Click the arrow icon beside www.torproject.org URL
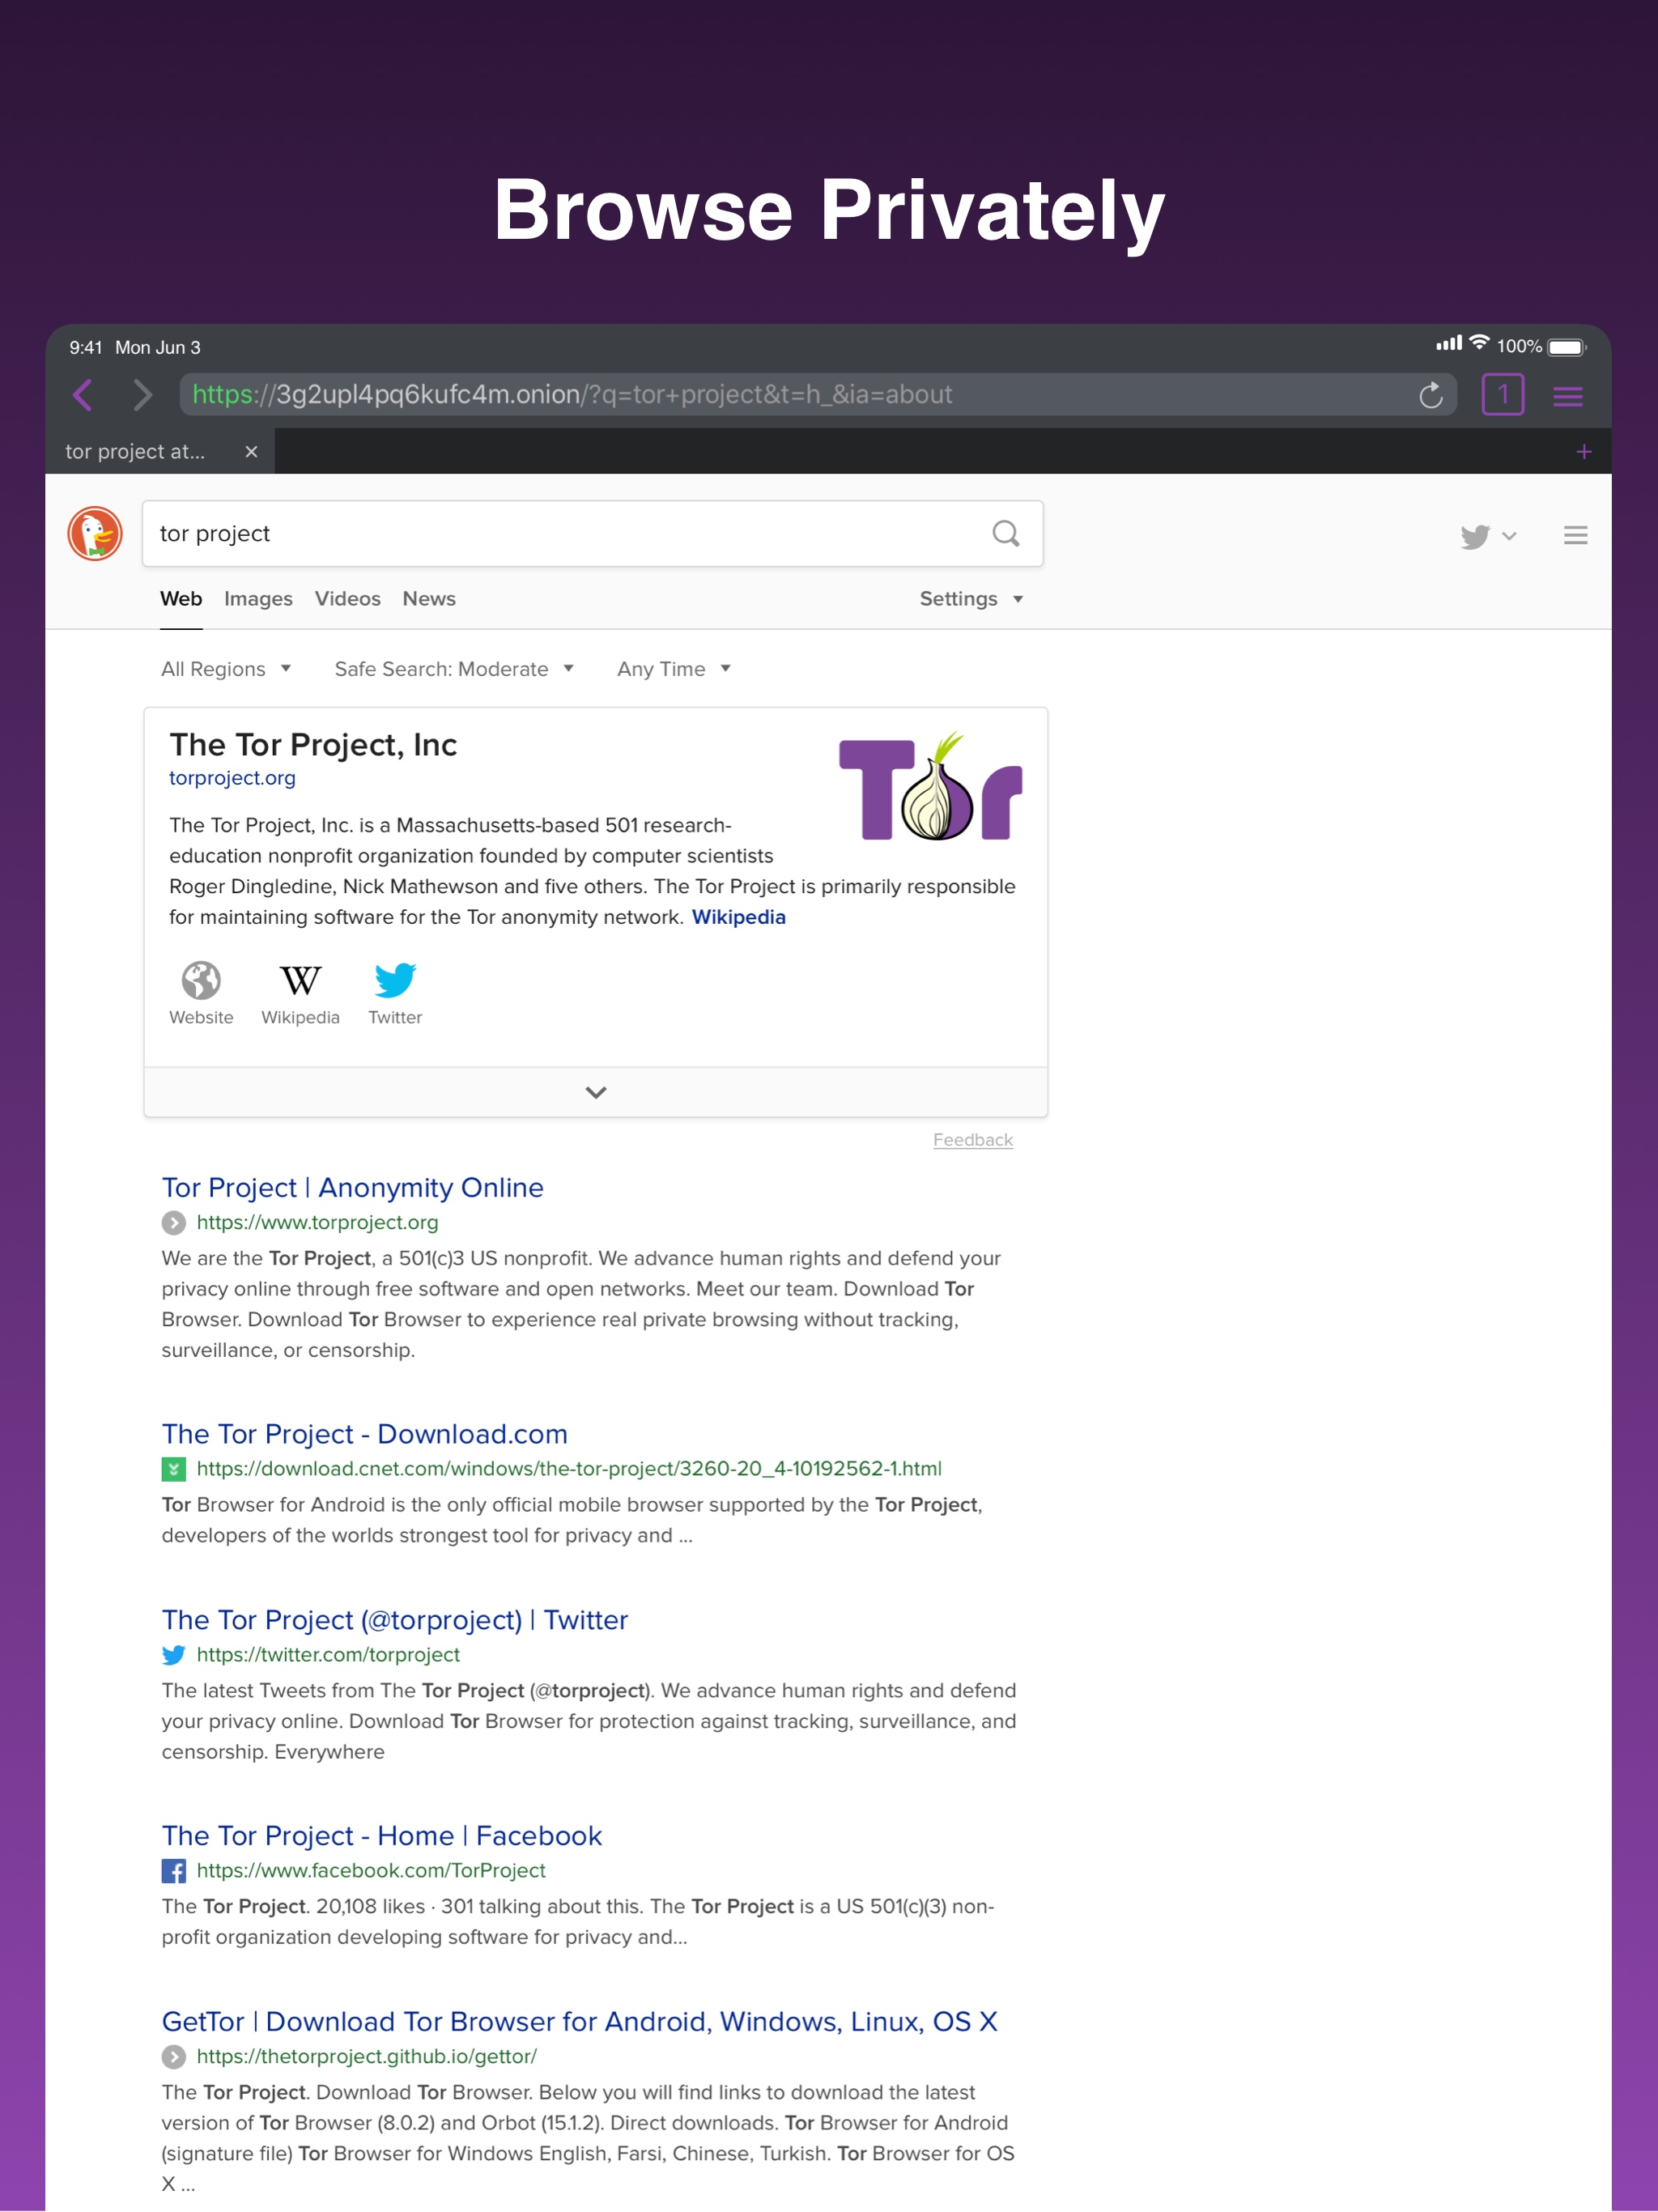The image size is (1658, 2212). click(x=174, y=1223)
